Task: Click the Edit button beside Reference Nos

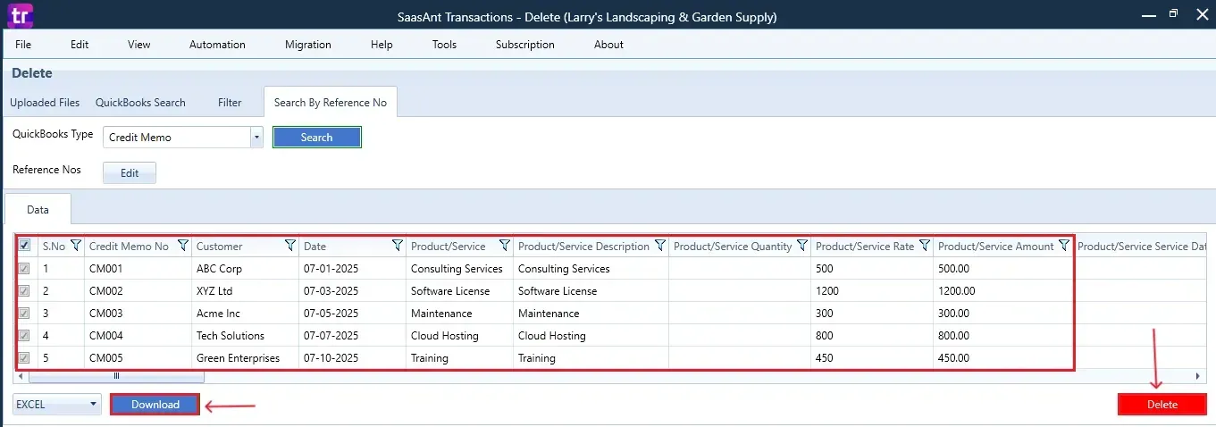Action: (x=130, y=173)
